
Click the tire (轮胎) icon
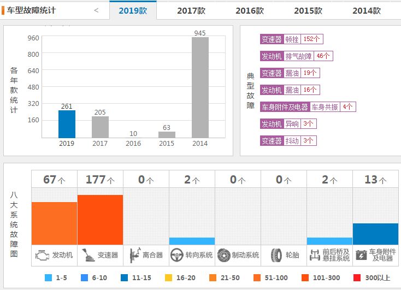pyautogui.click(x=276, y=255)
